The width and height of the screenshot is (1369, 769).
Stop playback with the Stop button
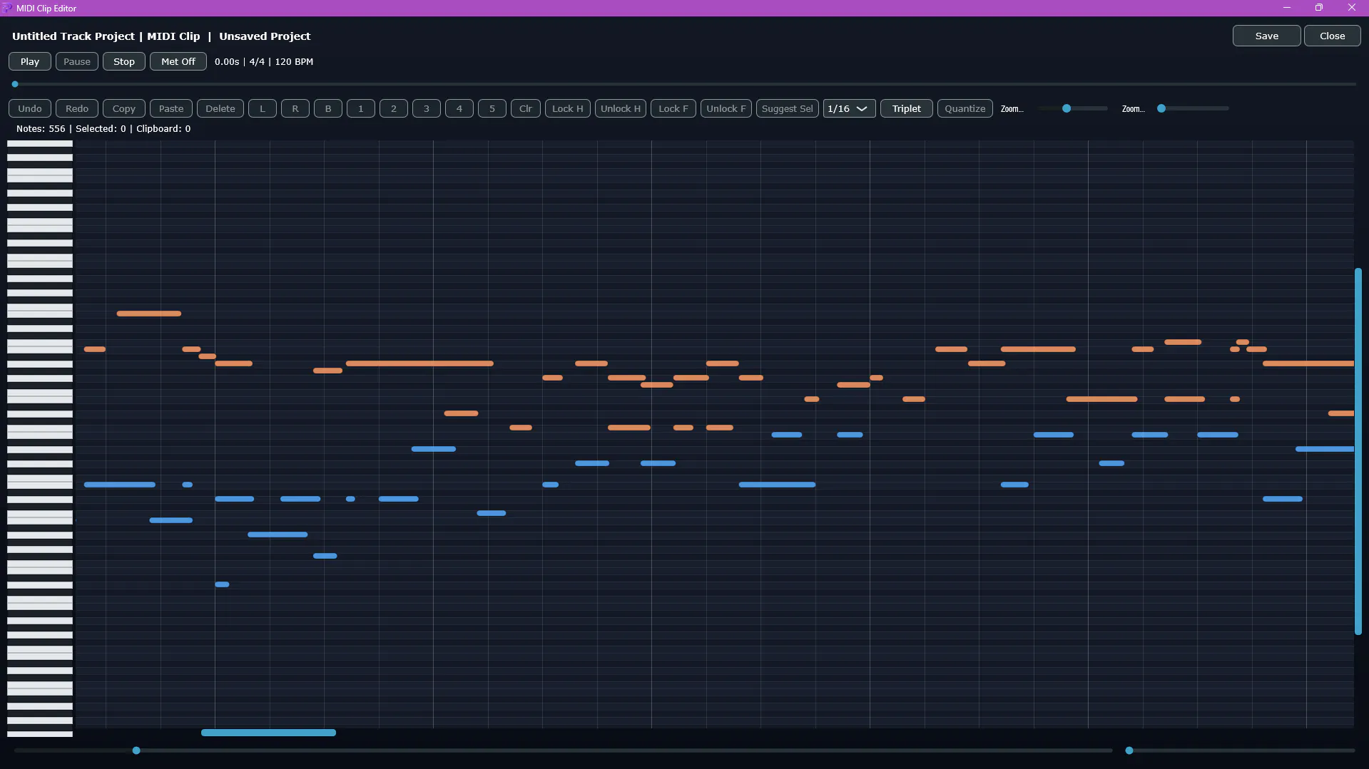[x=124, y=61]
